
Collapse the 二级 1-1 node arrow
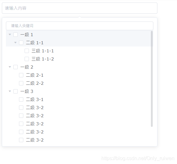[16, 43]
